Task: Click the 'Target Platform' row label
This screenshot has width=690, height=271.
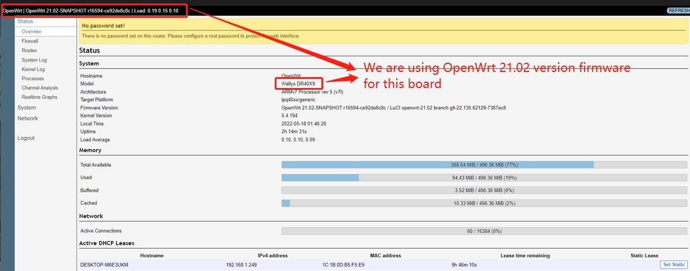Action: tap(96, 100)
